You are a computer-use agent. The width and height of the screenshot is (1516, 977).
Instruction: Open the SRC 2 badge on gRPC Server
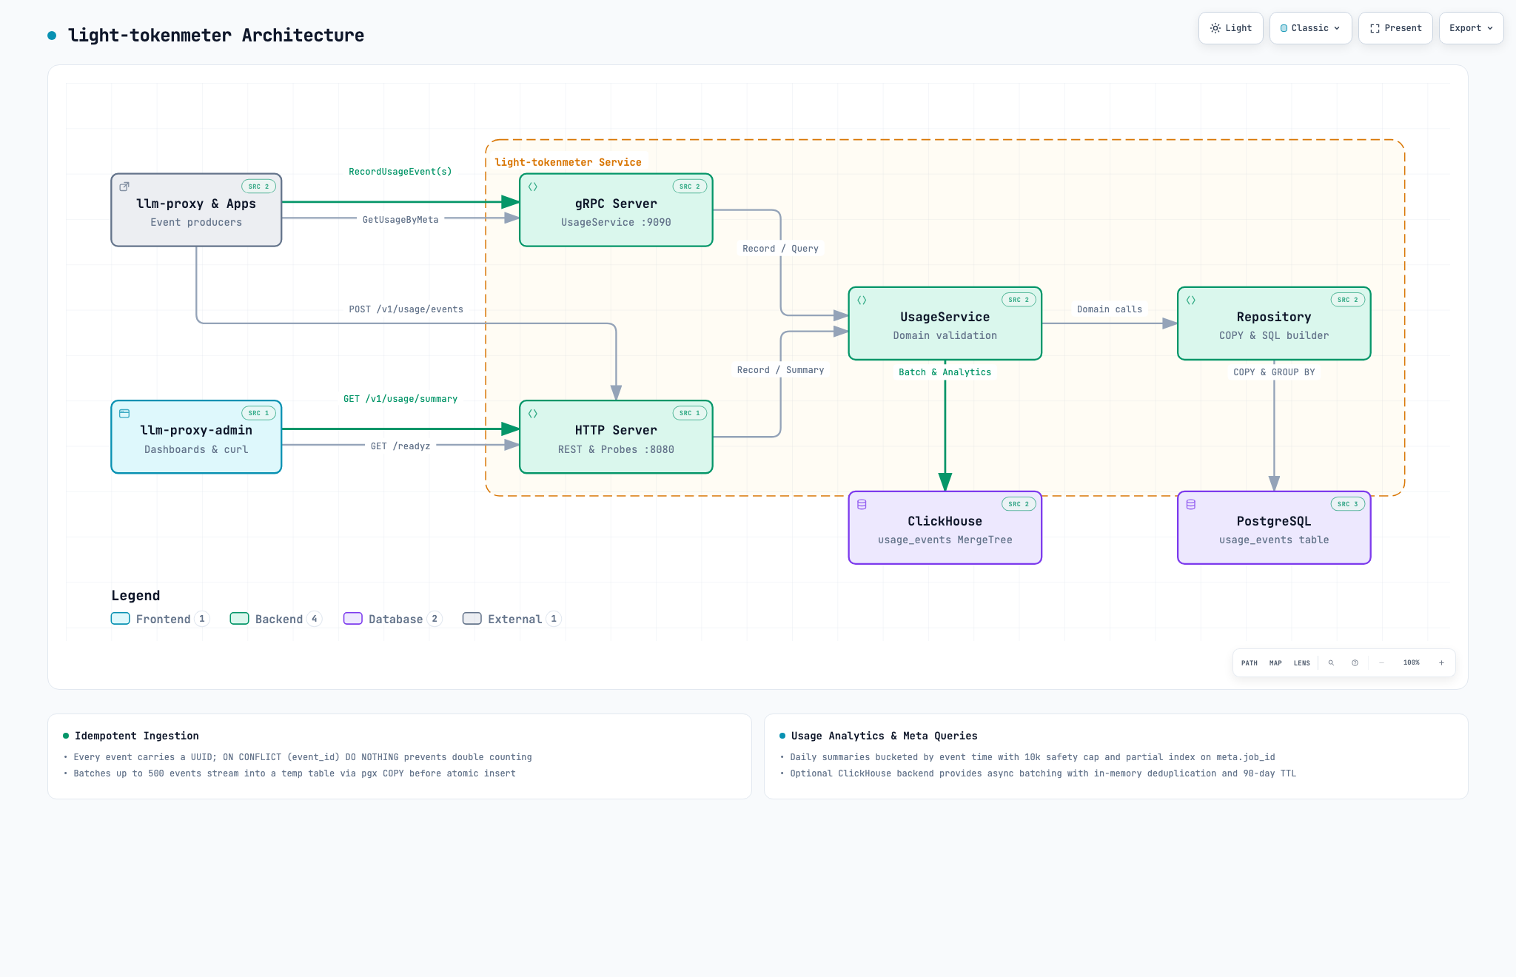point(690,187)
